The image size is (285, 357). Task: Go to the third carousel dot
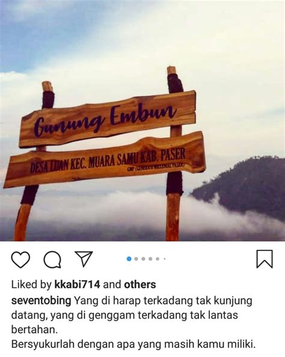(x=143, y=259)
